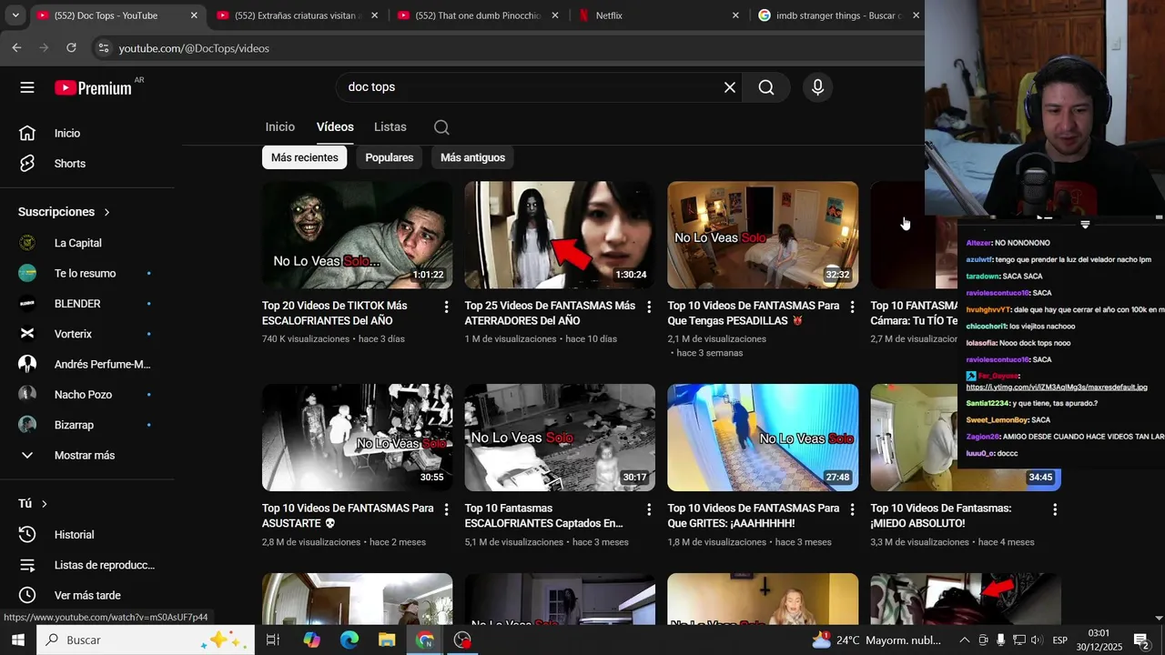The height and width of the screenshot is (655, 1165).
Task: Start voice search with microphone icon
Action: click(x=817, y=87)
